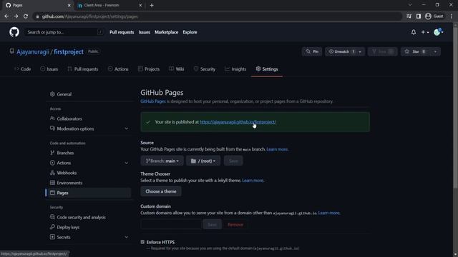The image size is (458, 257).
Task: Switch to the repository Pull requests tab
Action: 83,69
